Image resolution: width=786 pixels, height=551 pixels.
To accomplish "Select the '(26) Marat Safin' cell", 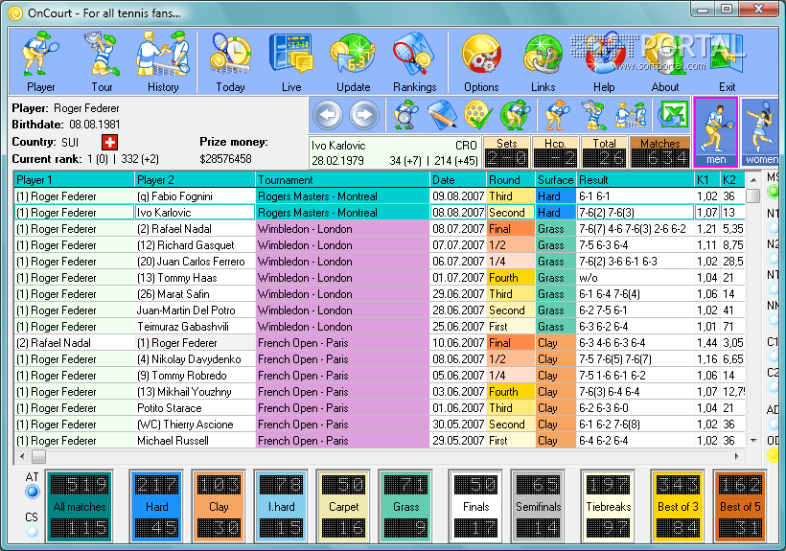I will pyautogui.click(x=195, y=294).
